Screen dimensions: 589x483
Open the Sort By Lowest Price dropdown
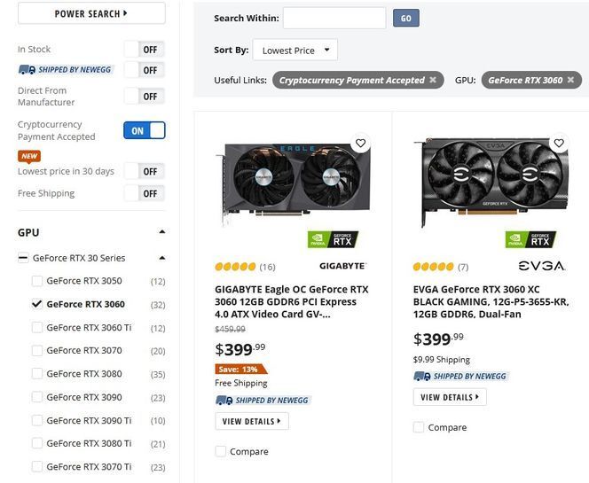294,51
